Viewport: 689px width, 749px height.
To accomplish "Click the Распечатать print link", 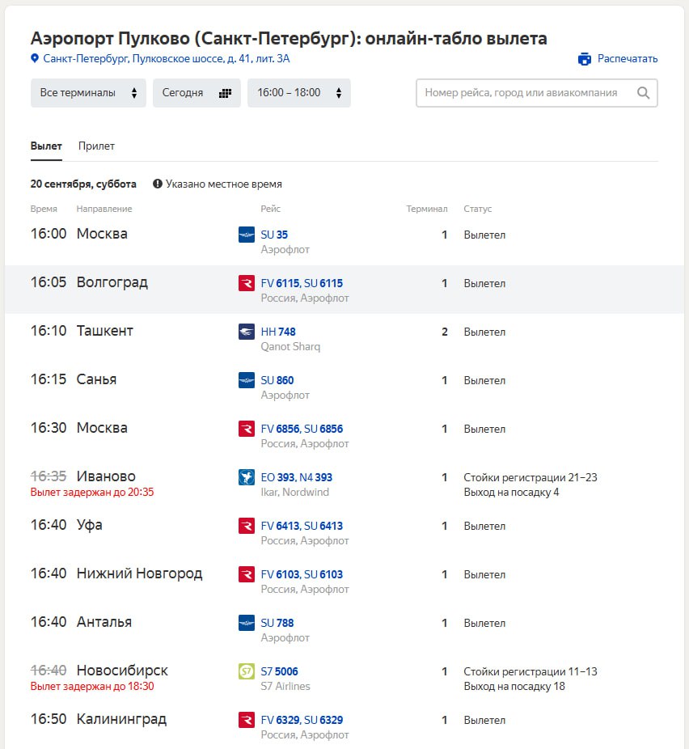I will point(628,59).
